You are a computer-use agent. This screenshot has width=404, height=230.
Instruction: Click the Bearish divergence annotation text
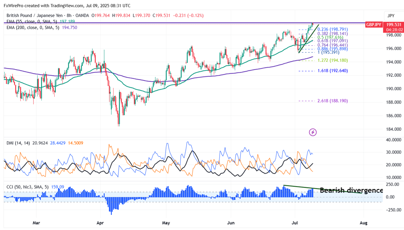352,190
